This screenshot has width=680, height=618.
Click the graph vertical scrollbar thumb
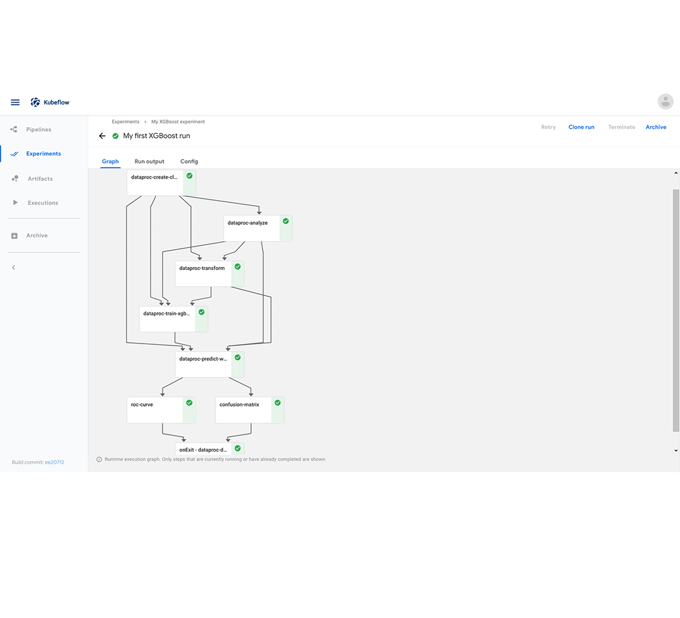click(676, 310)
